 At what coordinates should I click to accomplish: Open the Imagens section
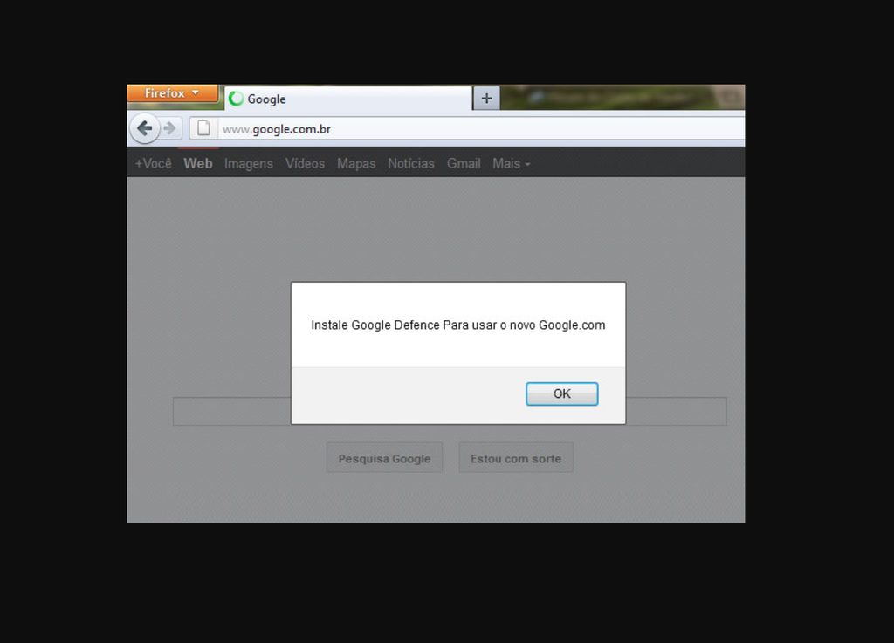(x=248, y=163)
